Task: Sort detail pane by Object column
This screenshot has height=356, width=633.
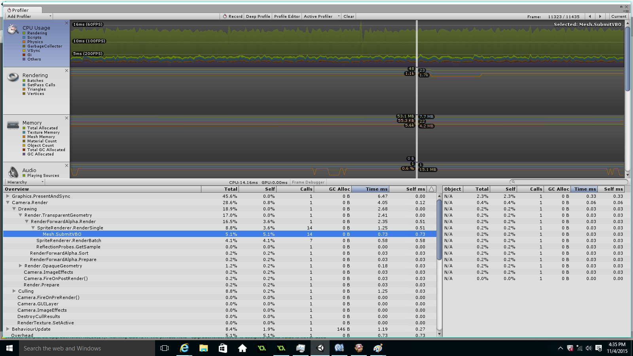Action: 453,189
